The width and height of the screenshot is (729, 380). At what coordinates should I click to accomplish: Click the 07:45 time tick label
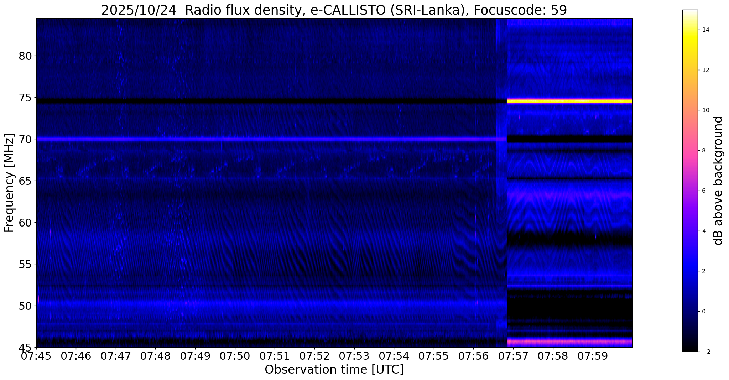click(36, 356)
